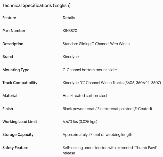The width and height of the screenshot is (163, 157).
Task: Click the Description row label
Action: point(13,44)
